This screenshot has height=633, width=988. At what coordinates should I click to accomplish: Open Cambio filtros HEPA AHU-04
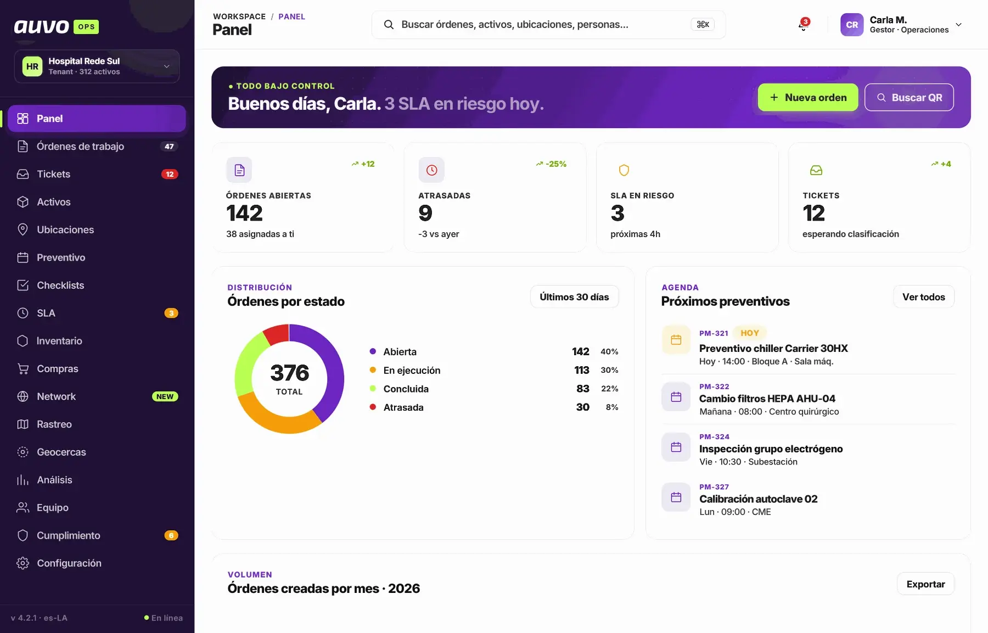click(767, 399)
